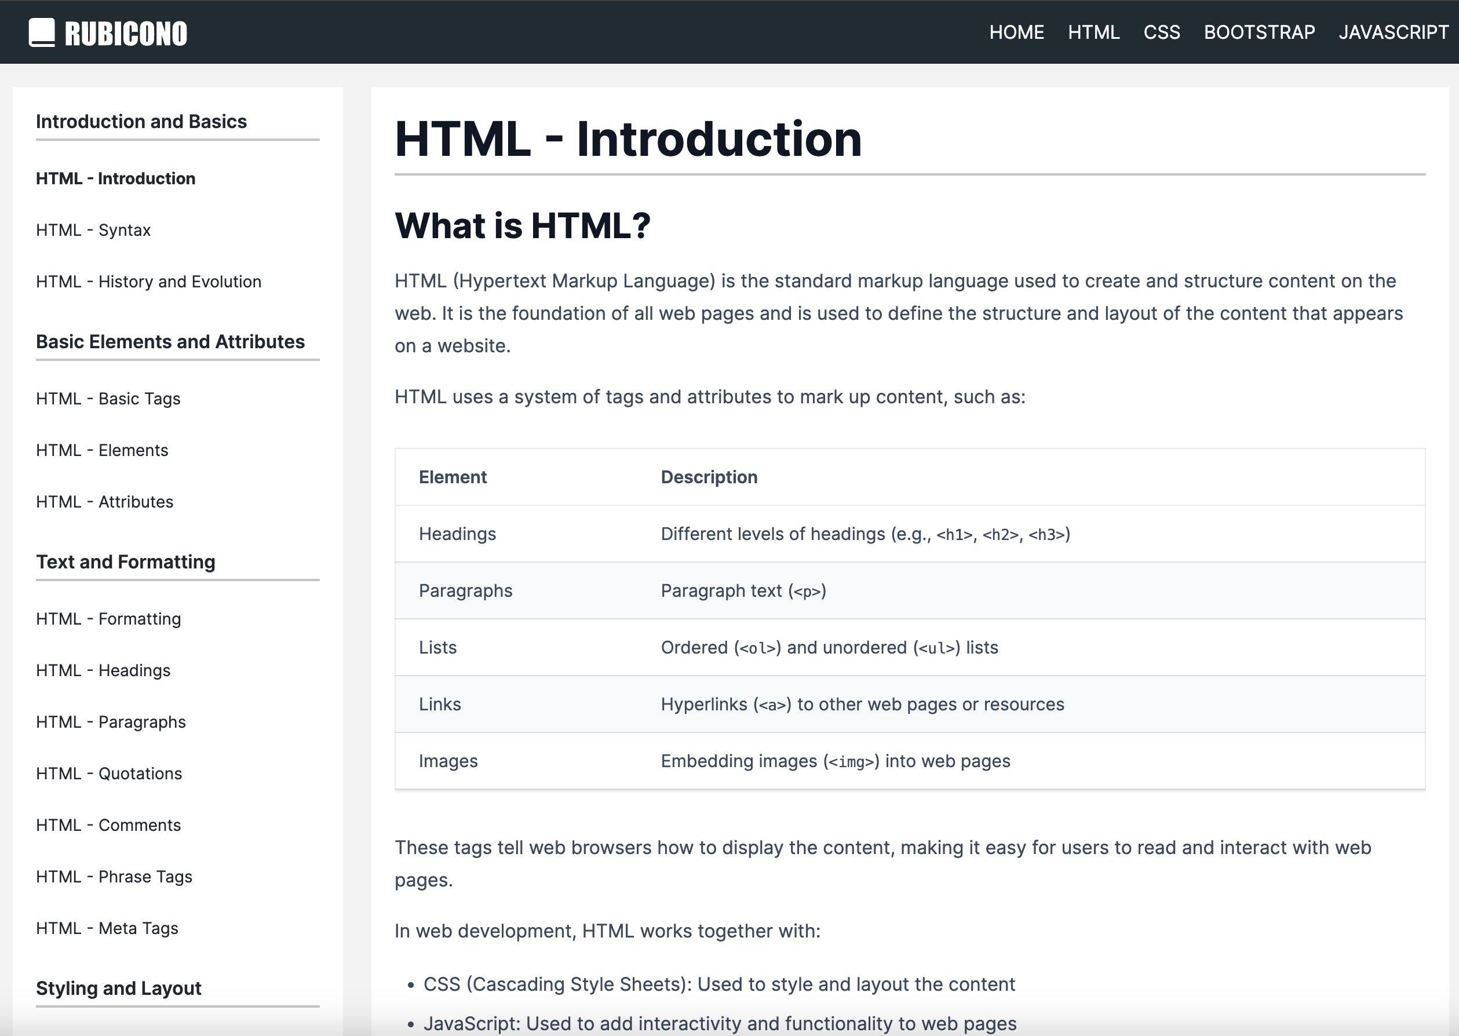Open the JAVASCRIPT nav item
The height and width of the screenshot is (1036, 1459).
(1394, 32)
